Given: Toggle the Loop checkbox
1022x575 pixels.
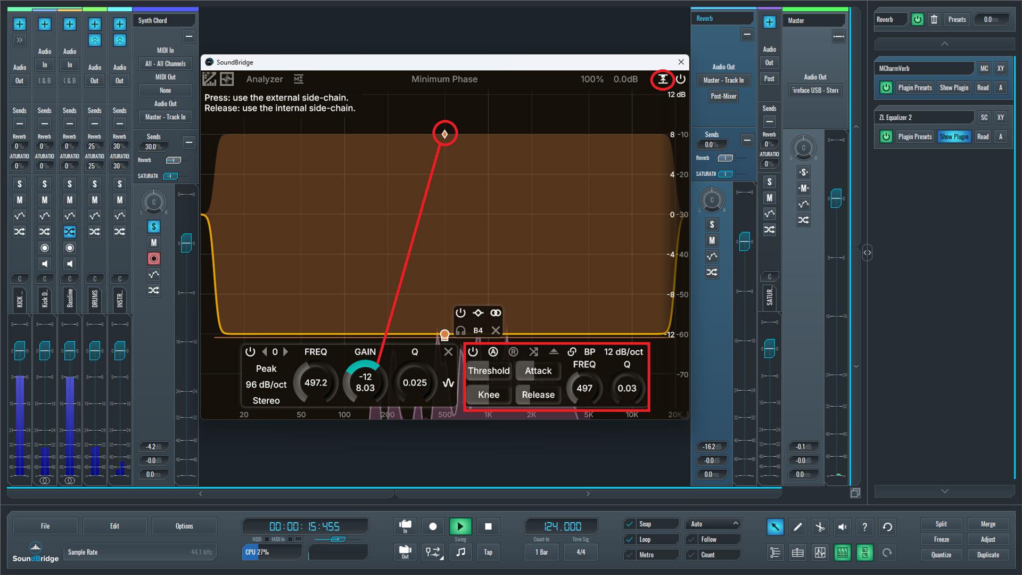Looking at the screenshot, I should [630, 539].
